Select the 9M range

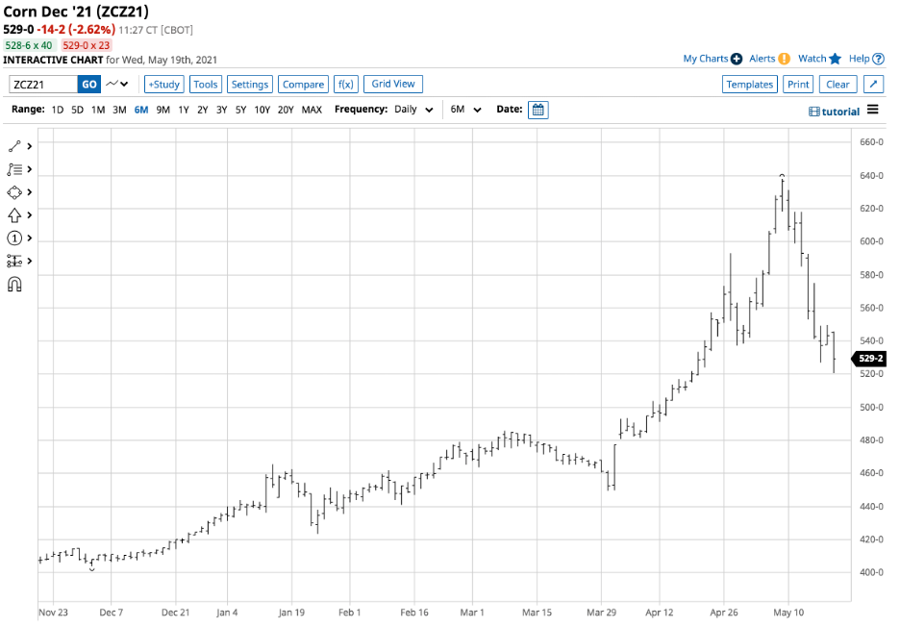[163, 110]
